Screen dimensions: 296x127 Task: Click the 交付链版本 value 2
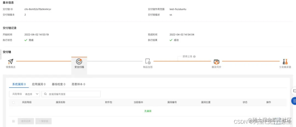tap(25, 15)
